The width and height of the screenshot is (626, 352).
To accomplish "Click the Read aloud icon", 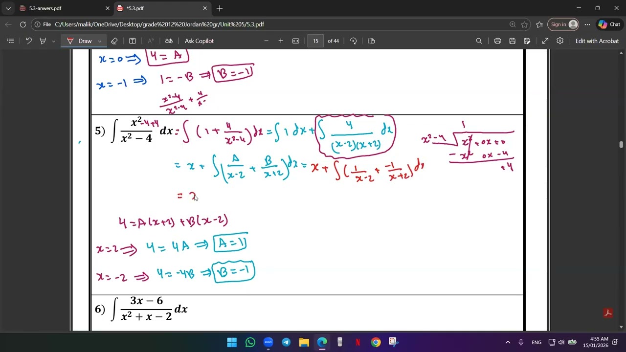I will [x=151, y=41].
